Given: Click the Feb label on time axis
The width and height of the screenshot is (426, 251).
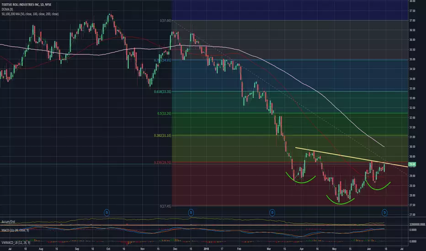Looking at the screenshot, I should click(x=239, y=249).
